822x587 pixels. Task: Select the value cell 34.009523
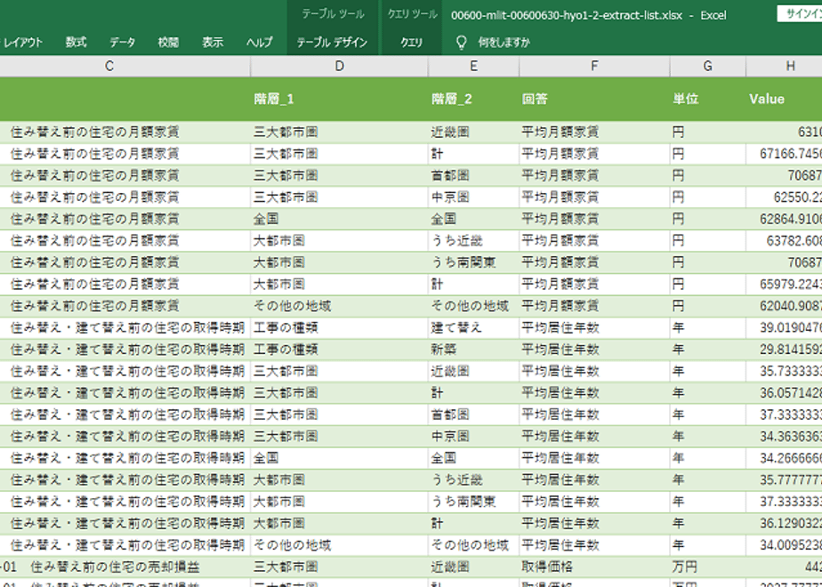(x=785, y=545)
